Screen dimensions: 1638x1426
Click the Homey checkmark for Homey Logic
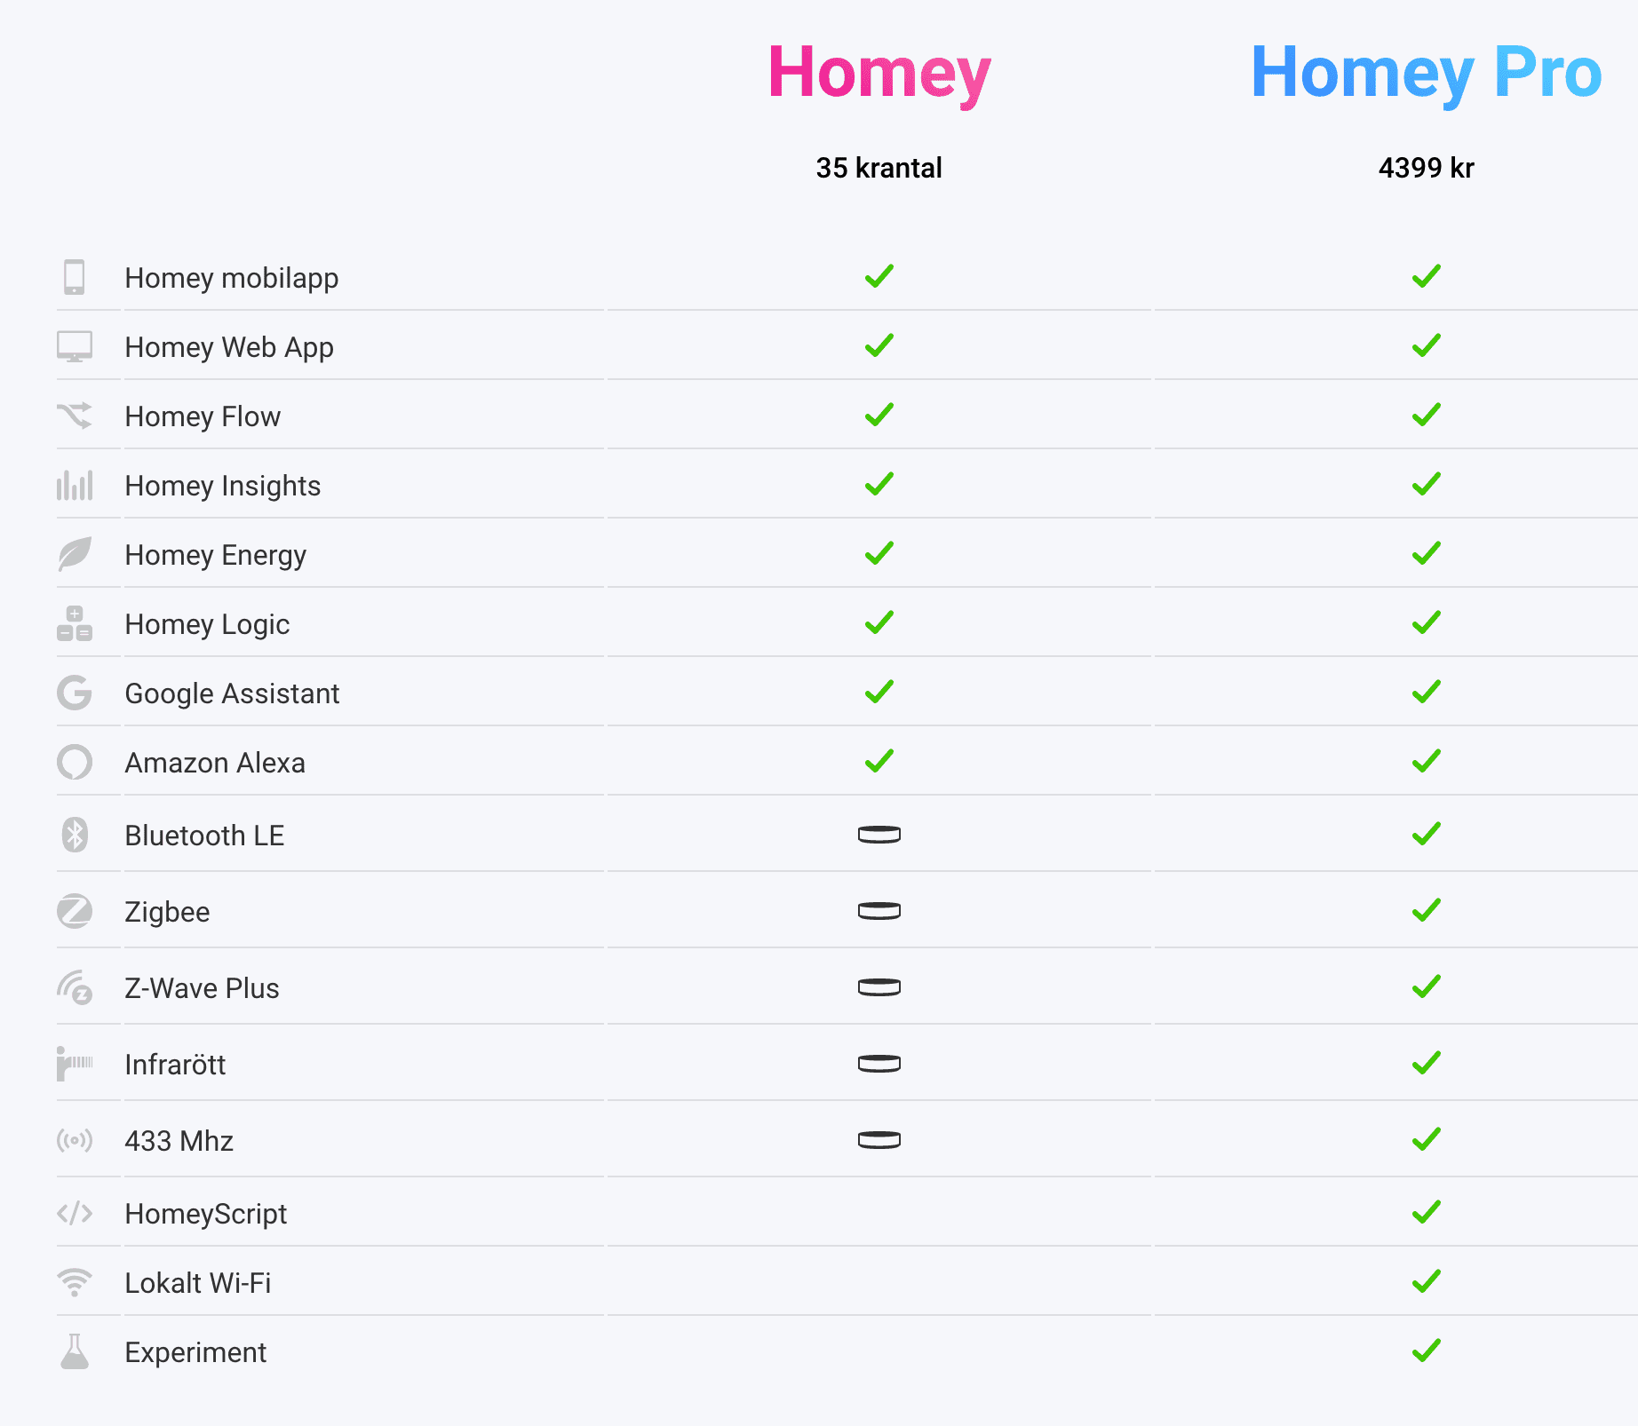[879, 622]
